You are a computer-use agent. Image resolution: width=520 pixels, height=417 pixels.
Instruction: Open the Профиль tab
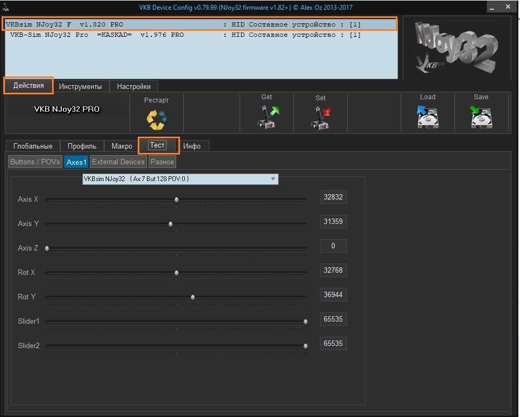click(82, 146)
